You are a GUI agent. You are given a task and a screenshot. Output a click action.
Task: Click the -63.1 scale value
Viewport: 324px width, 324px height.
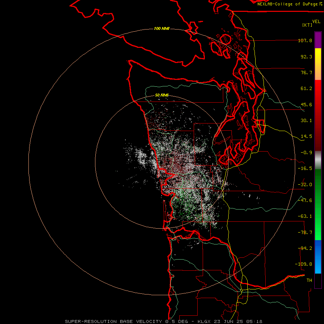[x=305, y=216]
